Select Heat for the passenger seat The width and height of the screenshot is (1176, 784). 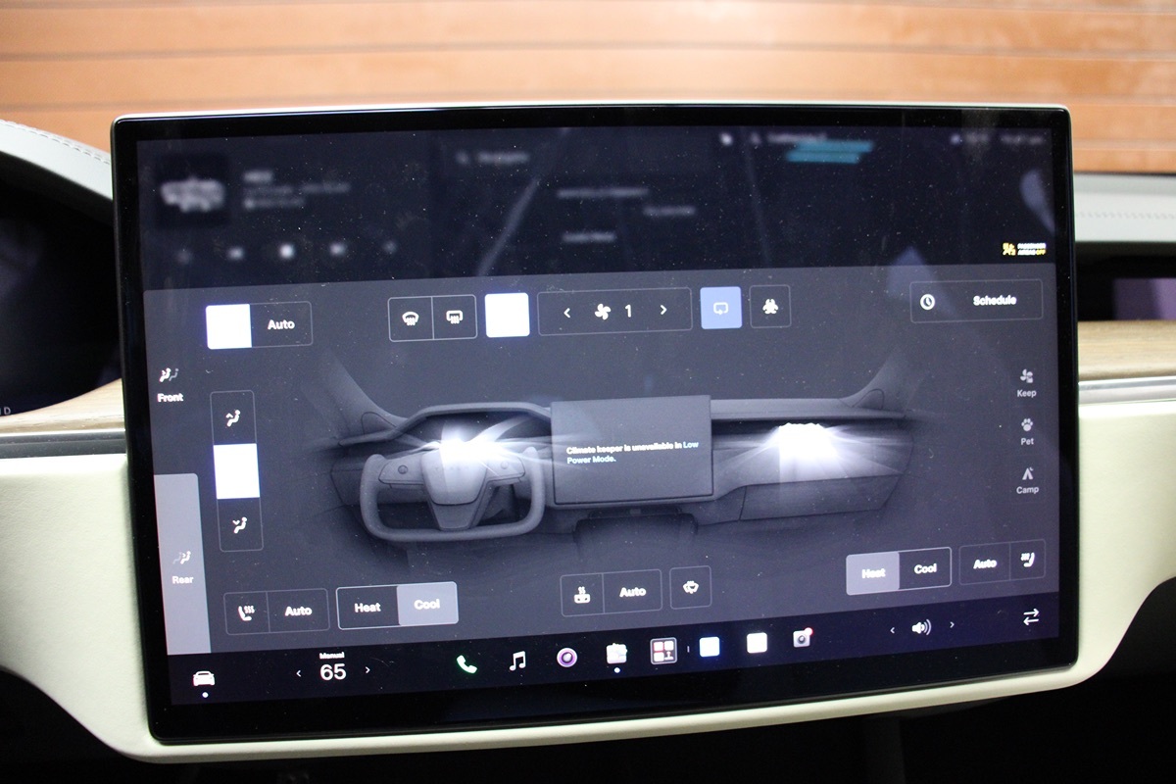[x=873, y=572]
